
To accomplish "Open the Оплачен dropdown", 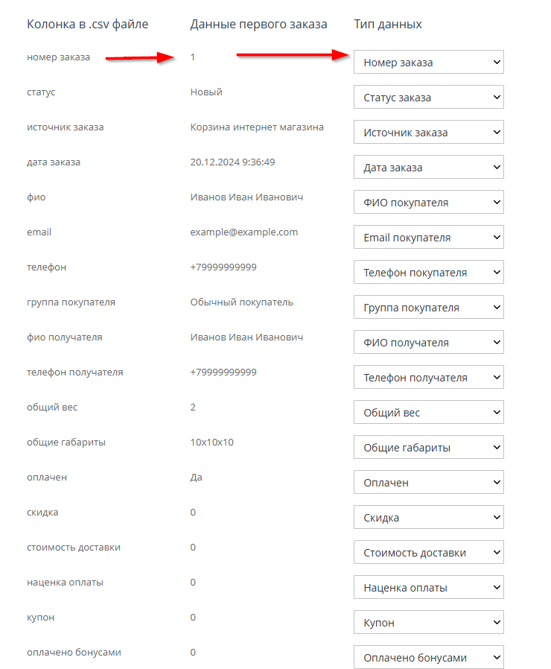I will (428, 483).
